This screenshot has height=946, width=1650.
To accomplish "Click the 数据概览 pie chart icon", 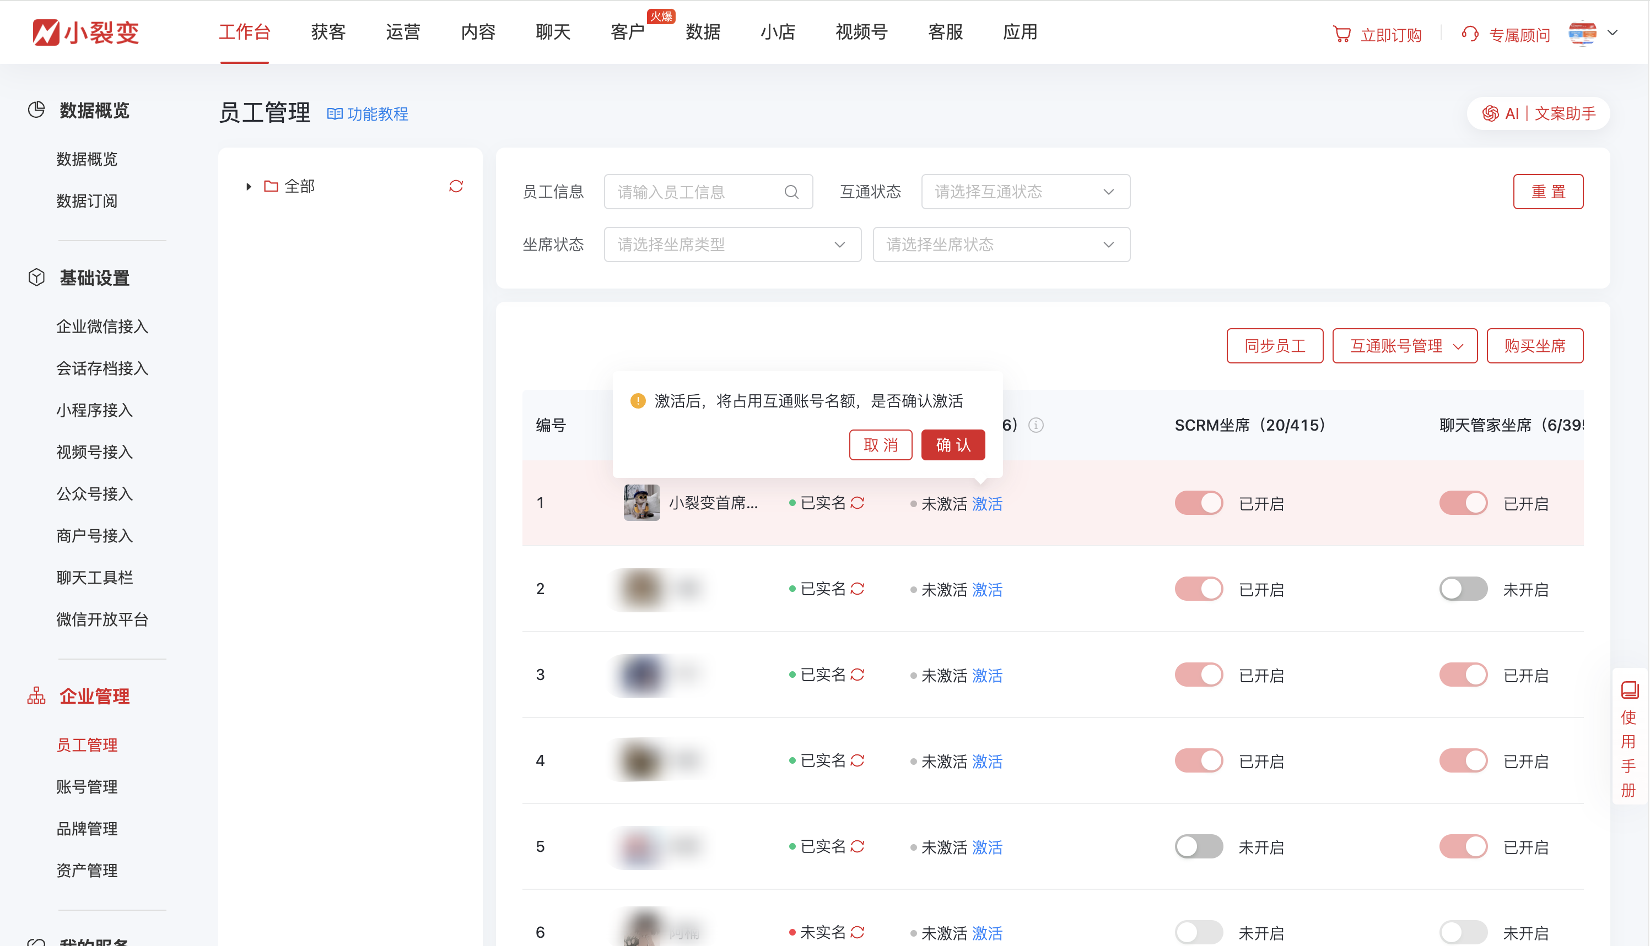I will [36, 110].
